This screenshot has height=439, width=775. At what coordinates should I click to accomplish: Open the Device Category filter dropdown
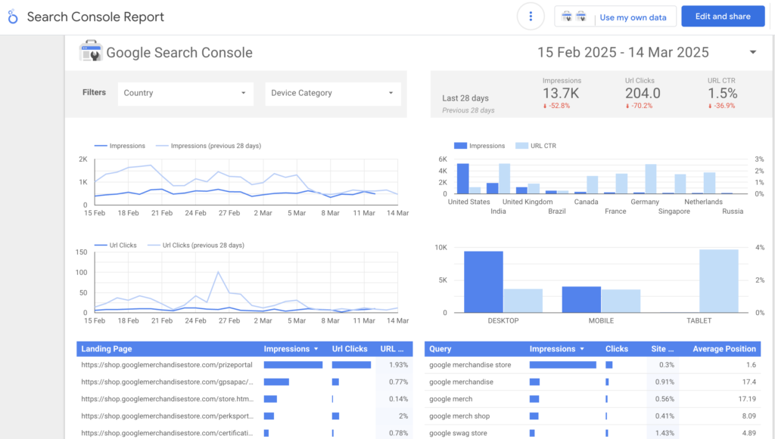(333, 93)
